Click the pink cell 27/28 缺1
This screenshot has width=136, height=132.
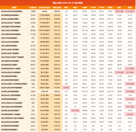[x=130, y=99]
